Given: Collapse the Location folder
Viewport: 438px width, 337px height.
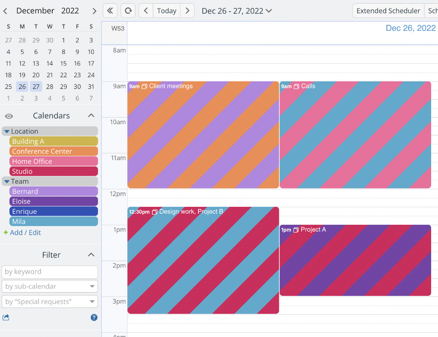Looking at the screenshot, I should pos(7,131).
